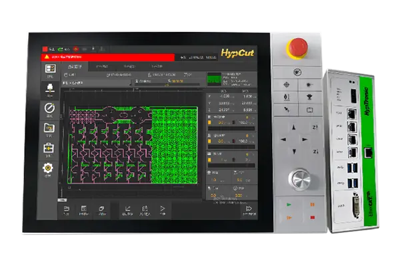Click the corner arrow icon in the bottom toolbar

(127, 209)
